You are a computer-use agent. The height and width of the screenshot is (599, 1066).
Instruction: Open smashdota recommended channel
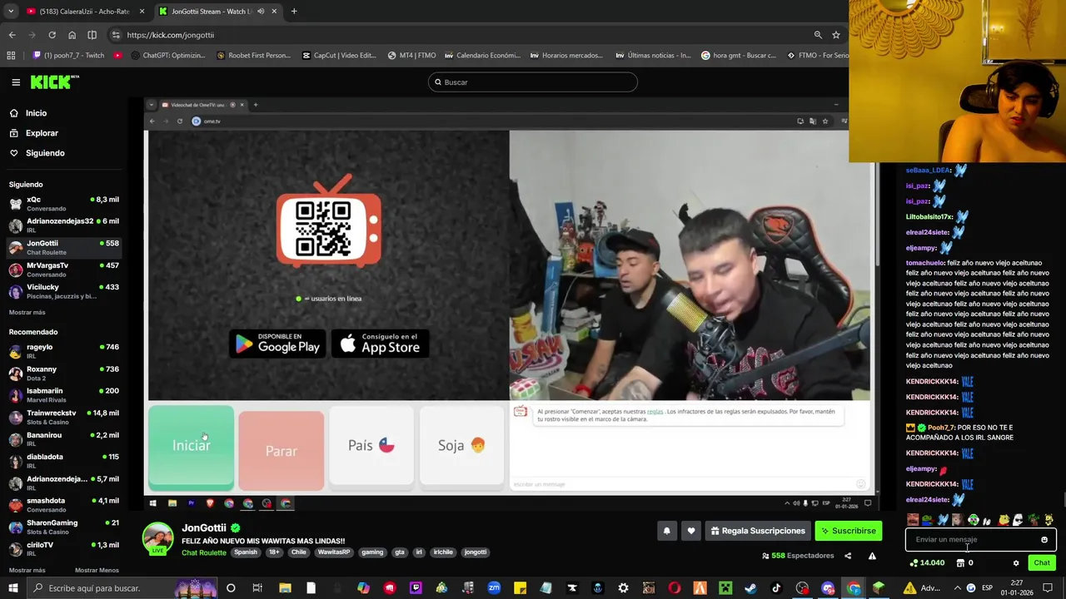(x=64, y=505)
